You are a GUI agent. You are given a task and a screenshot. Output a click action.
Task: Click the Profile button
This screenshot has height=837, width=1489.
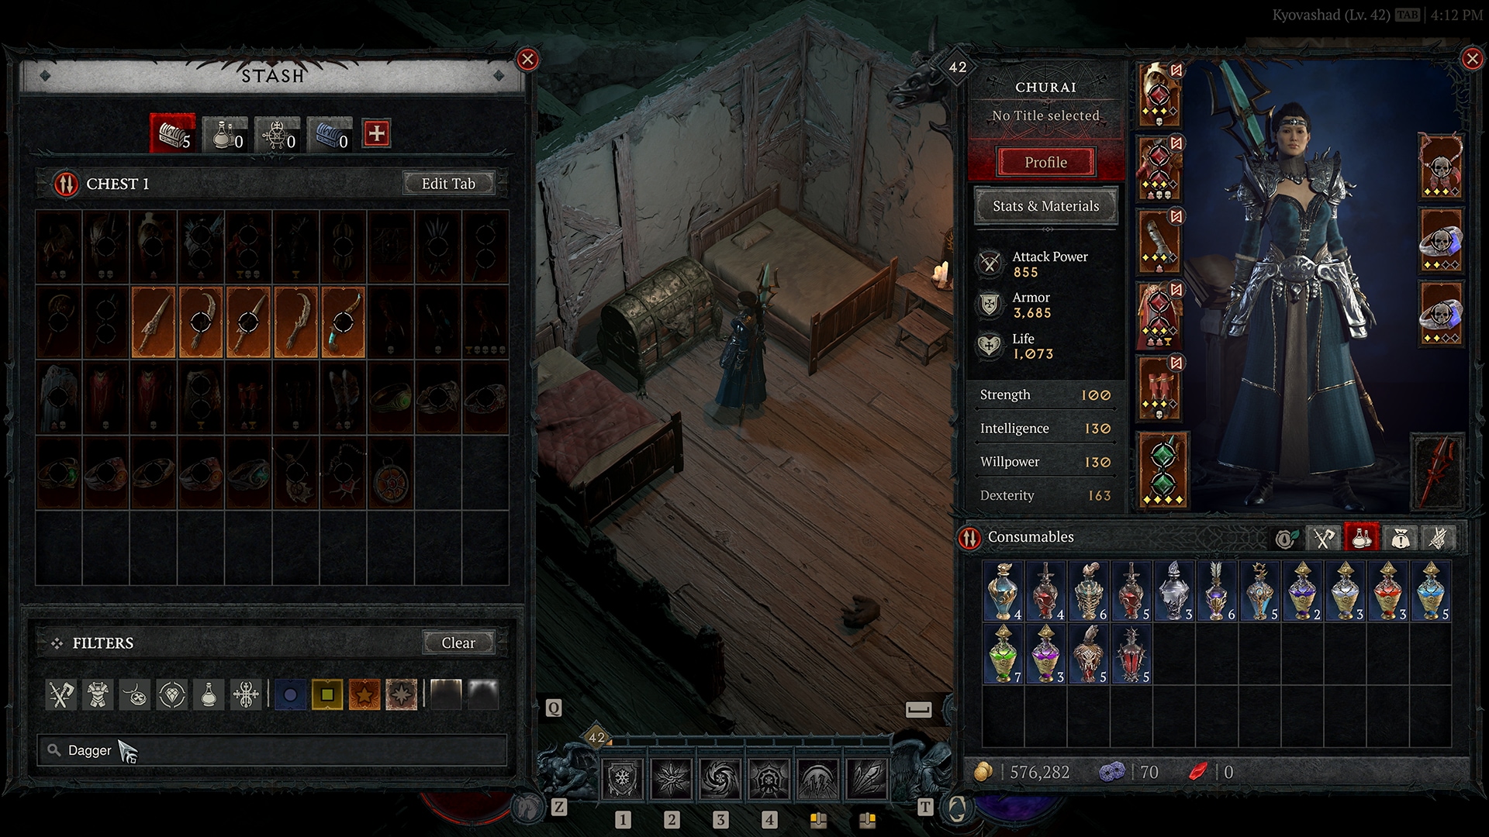(1045, 163)
